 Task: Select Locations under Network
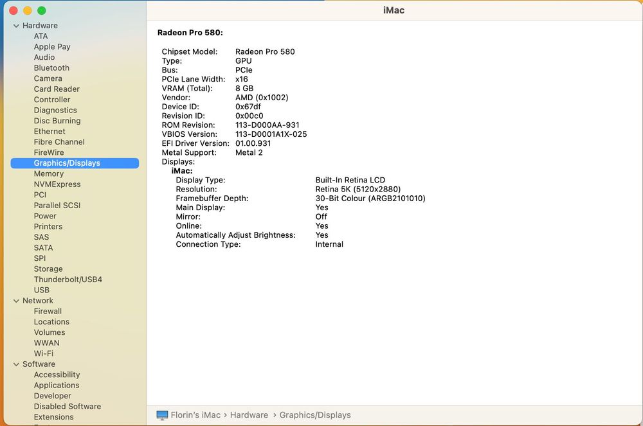pos(51,322)
